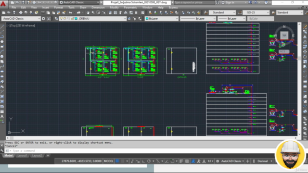Open the _DRENAJ layer dropdown
Screen dimensions: 308x173
pos(92,19)
